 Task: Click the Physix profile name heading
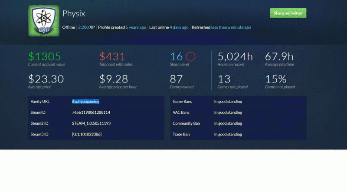pyautogui.click(x=74, y=13)
